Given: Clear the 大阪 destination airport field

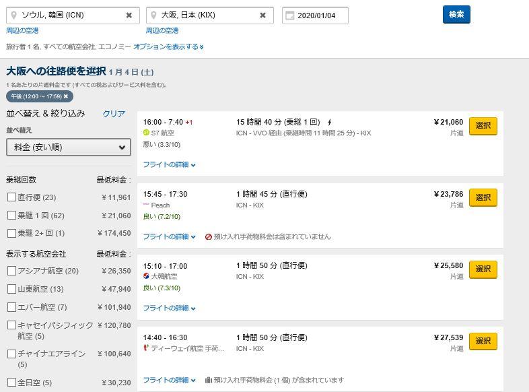Looking at the screenshot, I should [262, 15].
